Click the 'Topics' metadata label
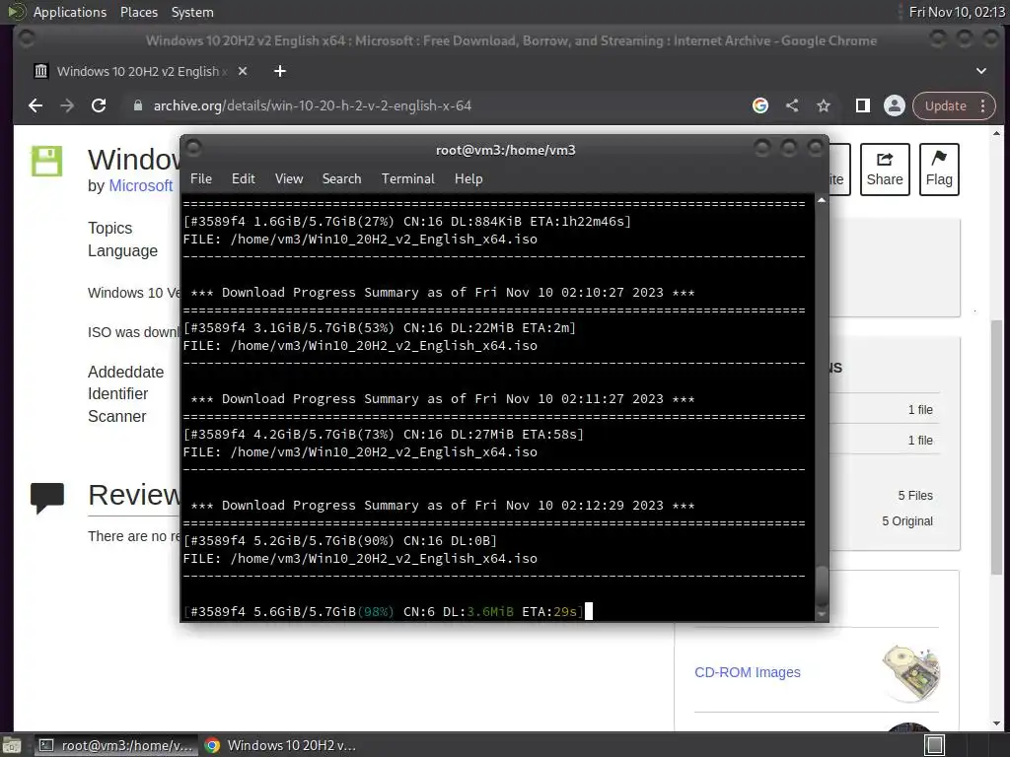The height and width of the screenshot is (757, 1010). (110, 228)
